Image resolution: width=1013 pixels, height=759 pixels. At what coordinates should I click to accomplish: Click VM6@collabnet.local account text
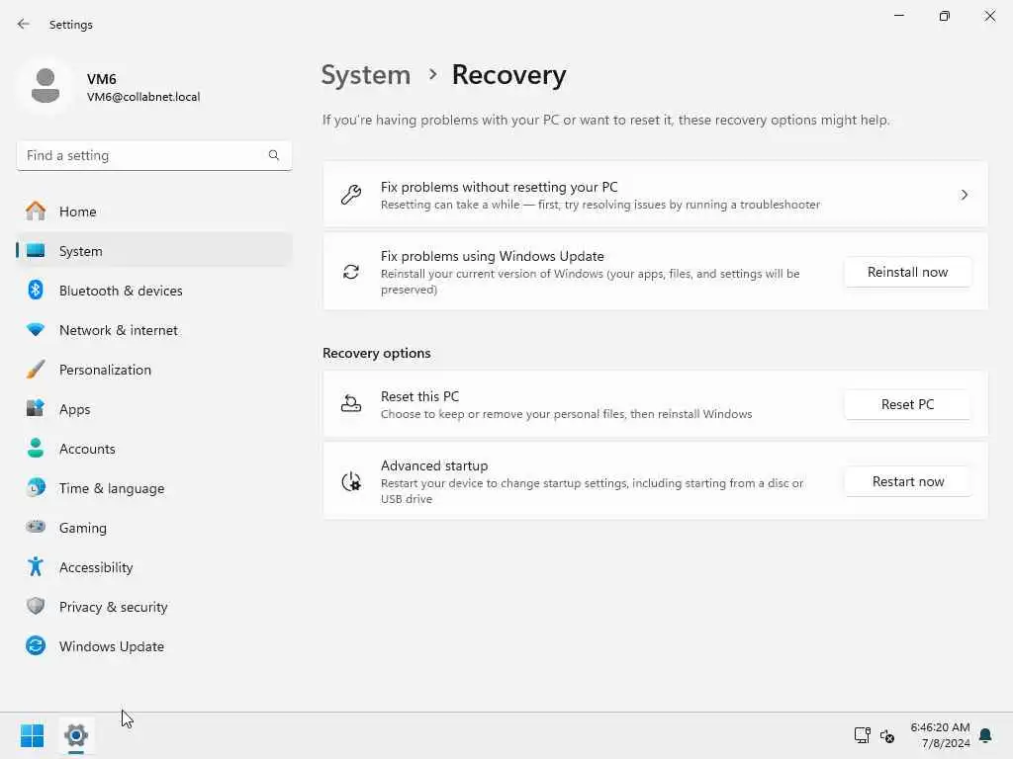click(143, 97)
